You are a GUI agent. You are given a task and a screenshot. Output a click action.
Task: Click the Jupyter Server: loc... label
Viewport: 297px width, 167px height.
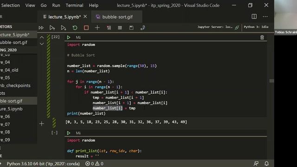coord(215,27)
